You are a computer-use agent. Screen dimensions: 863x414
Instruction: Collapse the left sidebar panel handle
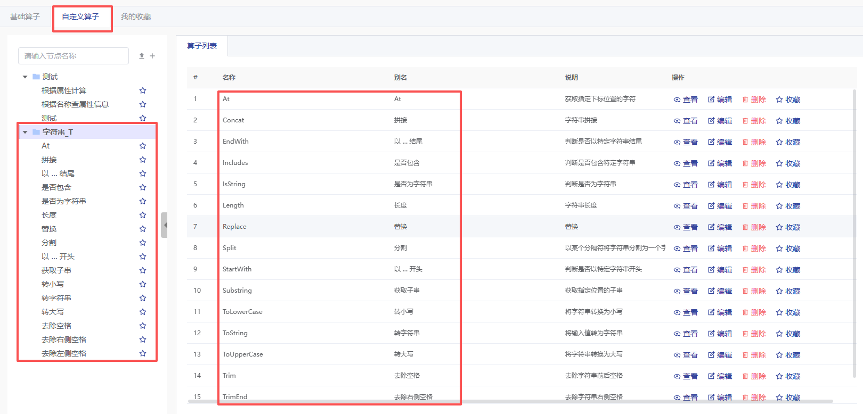pyautogui.click(x=165, y=225)
